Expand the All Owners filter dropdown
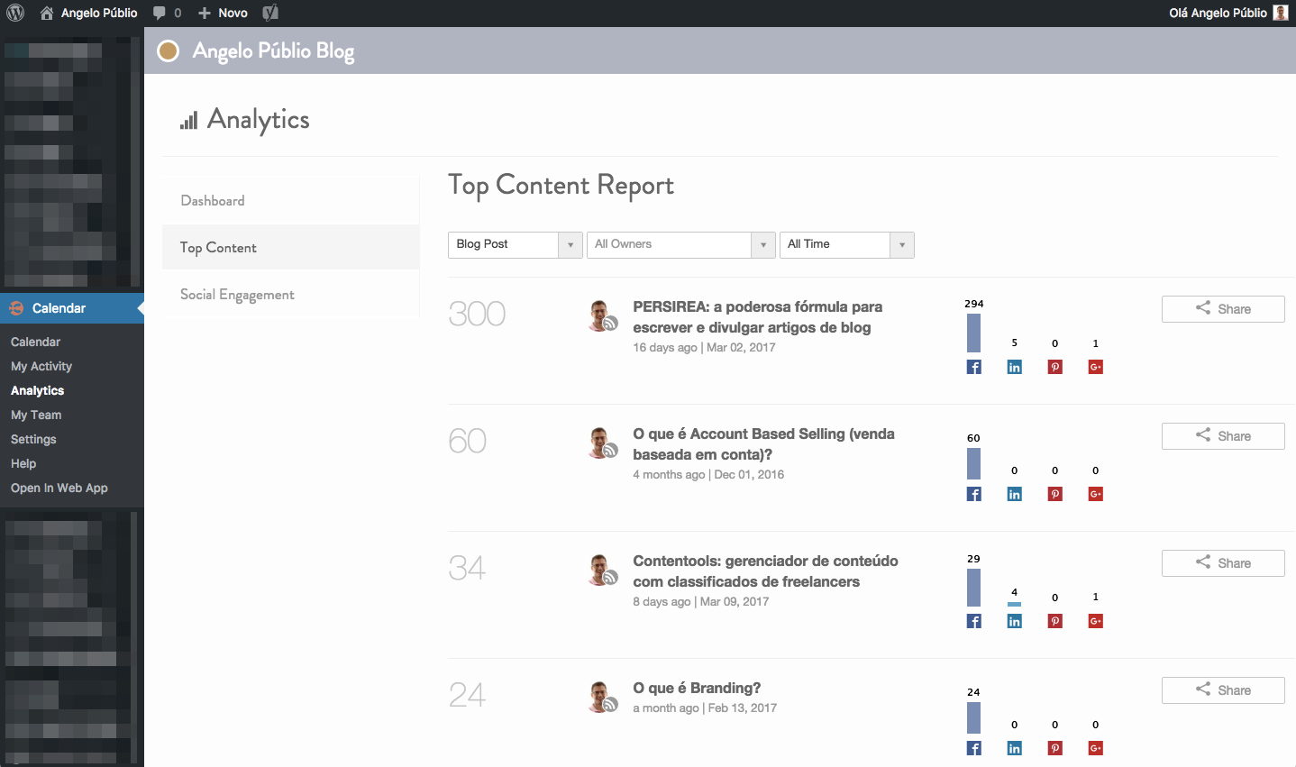 click(763, 244)
